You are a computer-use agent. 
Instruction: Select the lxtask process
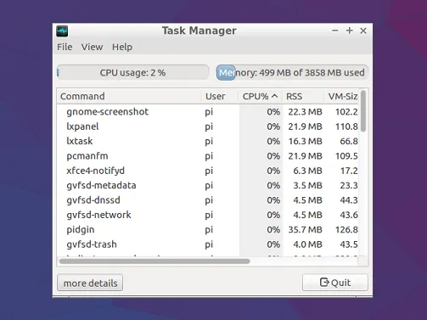click(x=208, y=141)
